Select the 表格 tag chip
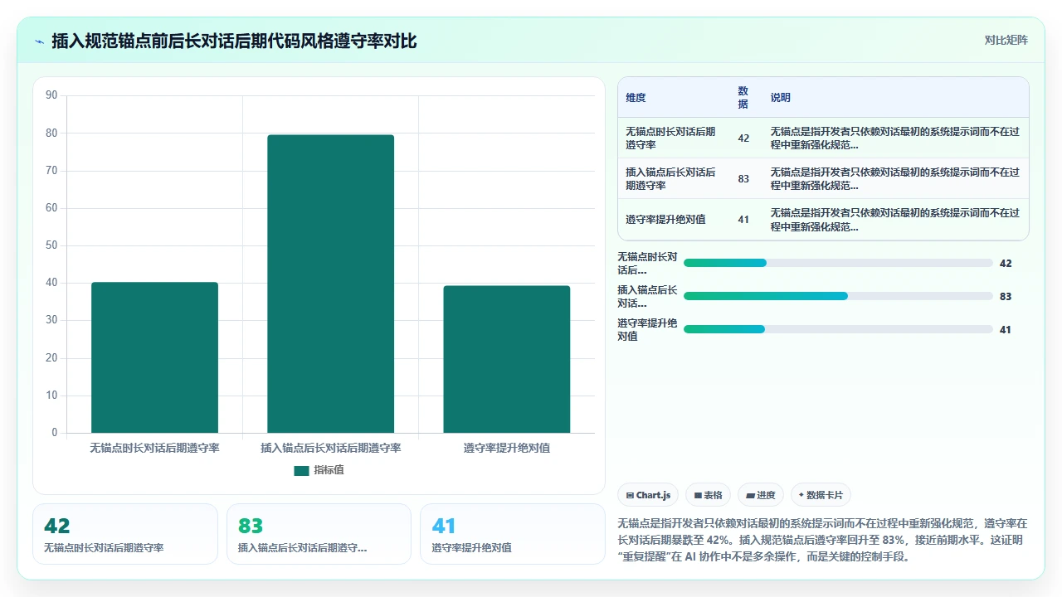This screenshot has width=1062, height=597. pyautogui.click(x=708, y=495)
